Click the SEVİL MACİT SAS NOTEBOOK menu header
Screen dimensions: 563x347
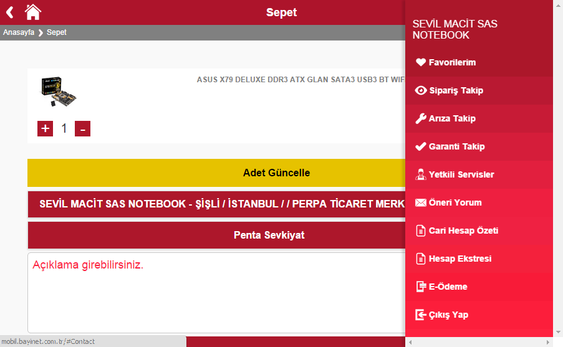tap(455, 29)
